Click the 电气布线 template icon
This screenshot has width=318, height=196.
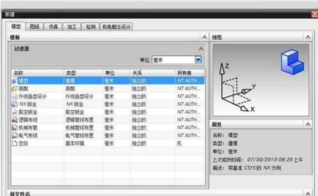pos(14,135)
